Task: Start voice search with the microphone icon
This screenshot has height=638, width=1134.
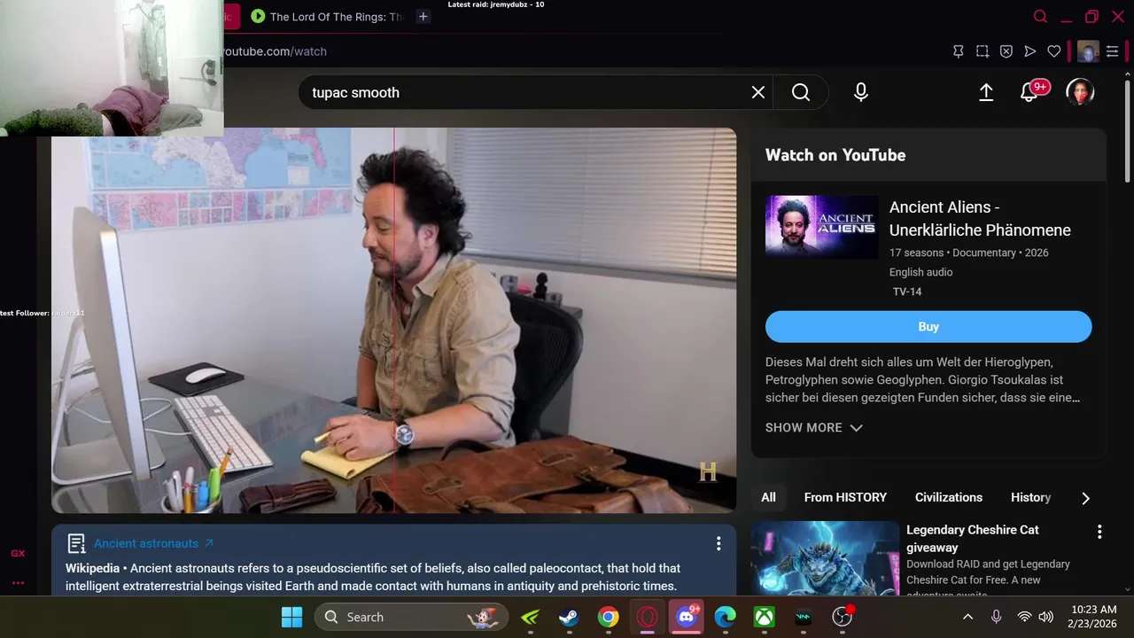Action: pos(861,92)
